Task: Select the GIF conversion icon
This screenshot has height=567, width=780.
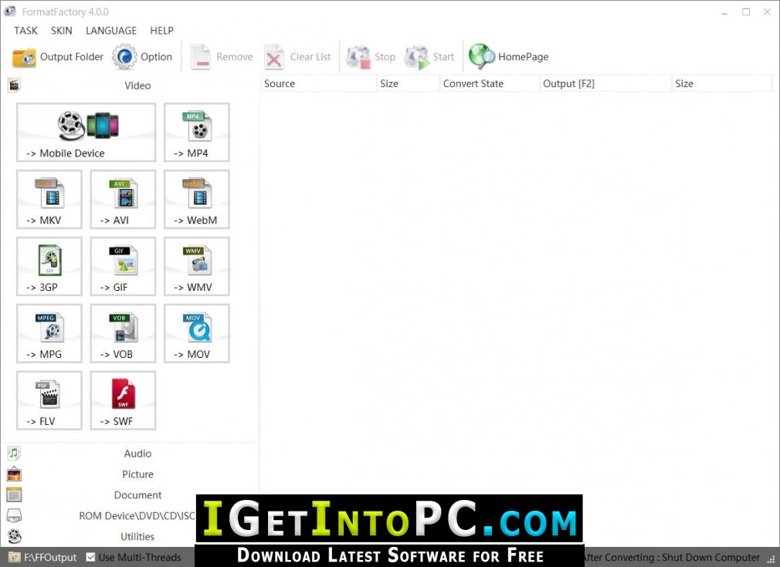Action: (123, 266)
